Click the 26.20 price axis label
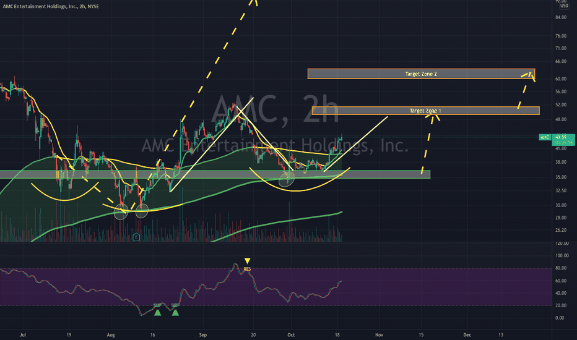Image resolution: width=577 pixels, height=340 pixels. (x=561, y=230)
